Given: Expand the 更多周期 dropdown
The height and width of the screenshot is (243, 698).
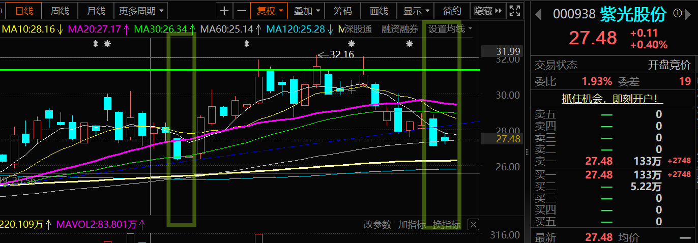Looking at the screenshot, I should click(141, 11).
